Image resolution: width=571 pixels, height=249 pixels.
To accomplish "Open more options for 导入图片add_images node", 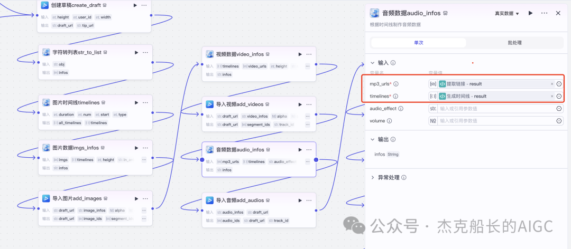I will pos(145,198).
